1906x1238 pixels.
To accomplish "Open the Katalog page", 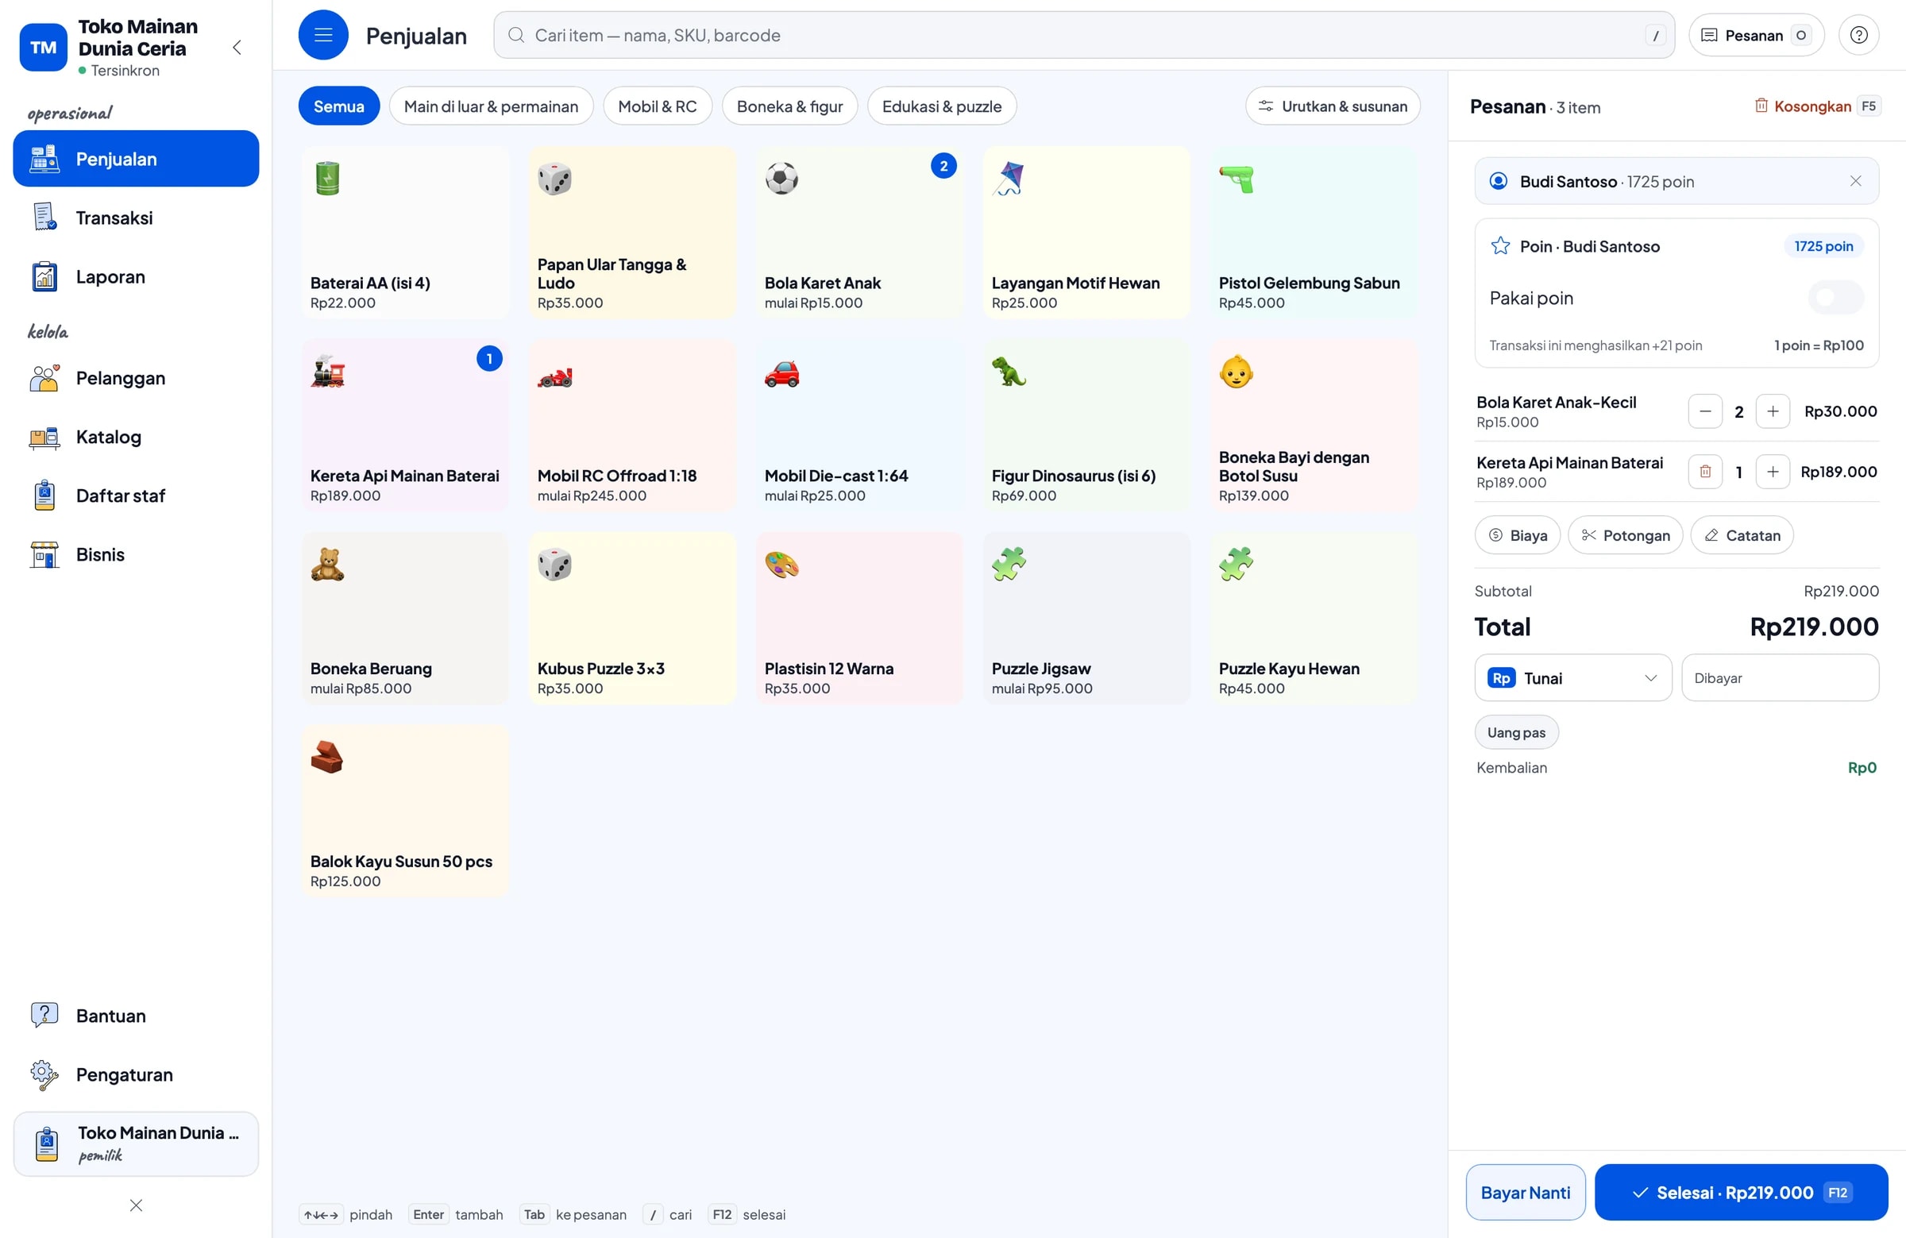I will point(136,438).
